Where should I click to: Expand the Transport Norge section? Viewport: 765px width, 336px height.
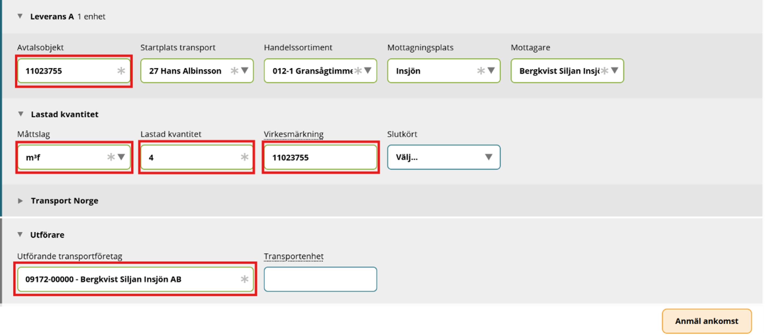point(20,201)
